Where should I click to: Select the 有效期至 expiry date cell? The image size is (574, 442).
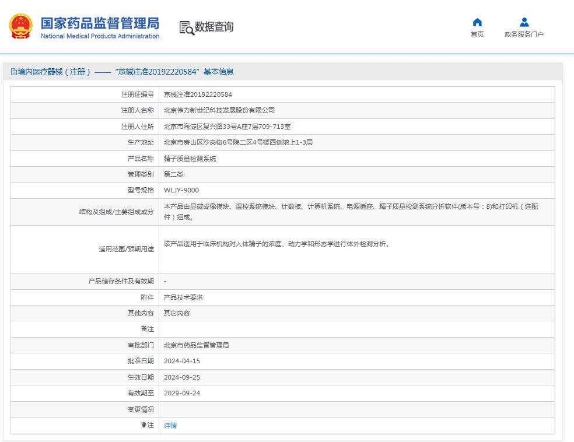click(x=181, y=393)
